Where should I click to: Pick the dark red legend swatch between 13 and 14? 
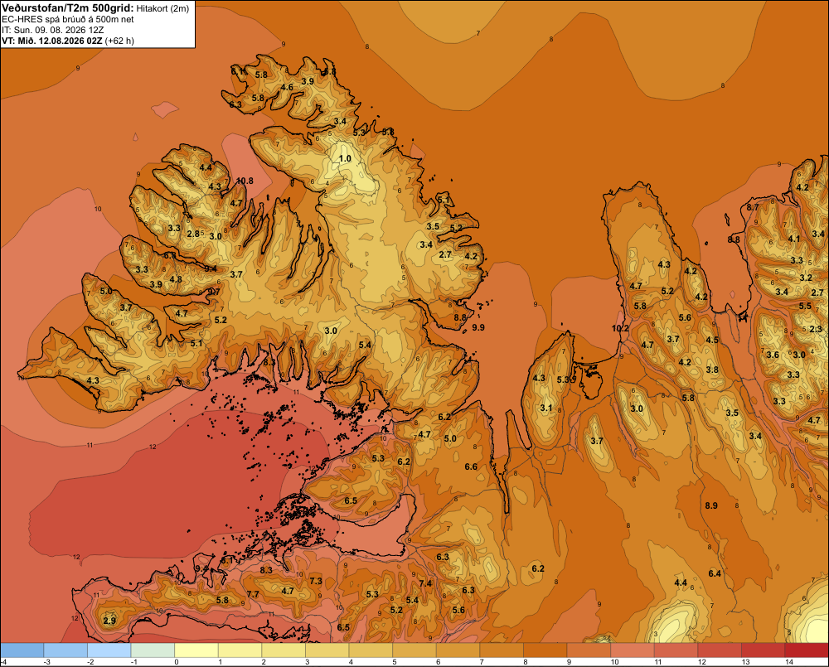pyautogui.click(x=763, y=650)
